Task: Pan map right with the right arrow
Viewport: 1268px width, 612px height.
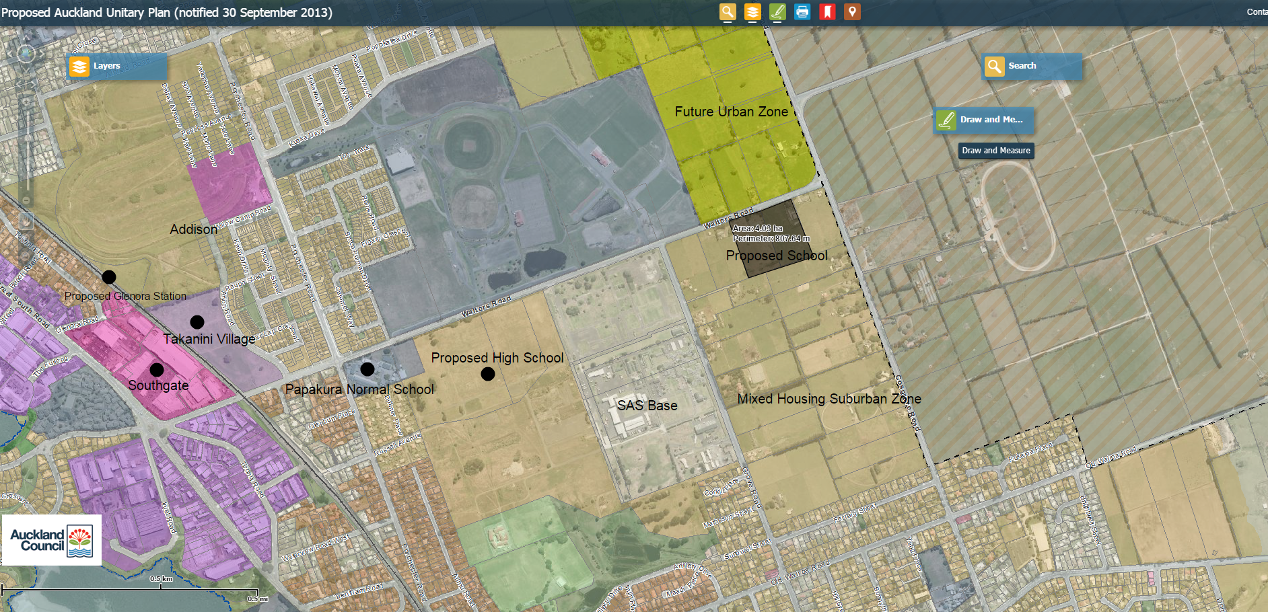Action: click(42, 53)
